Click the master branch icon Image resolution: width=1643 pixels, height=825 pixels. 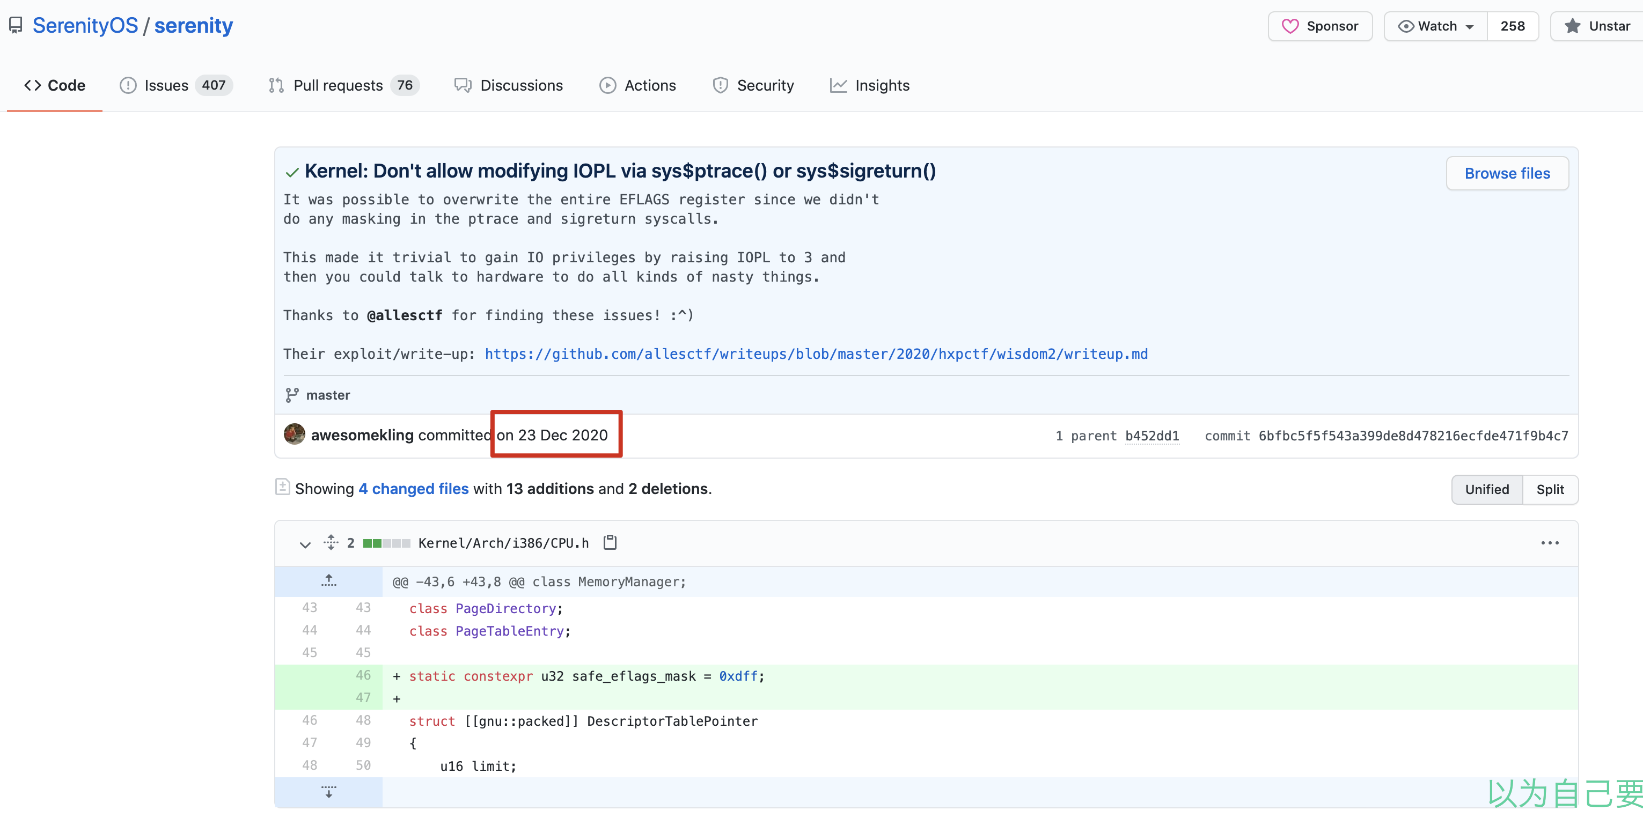[291, 395]
